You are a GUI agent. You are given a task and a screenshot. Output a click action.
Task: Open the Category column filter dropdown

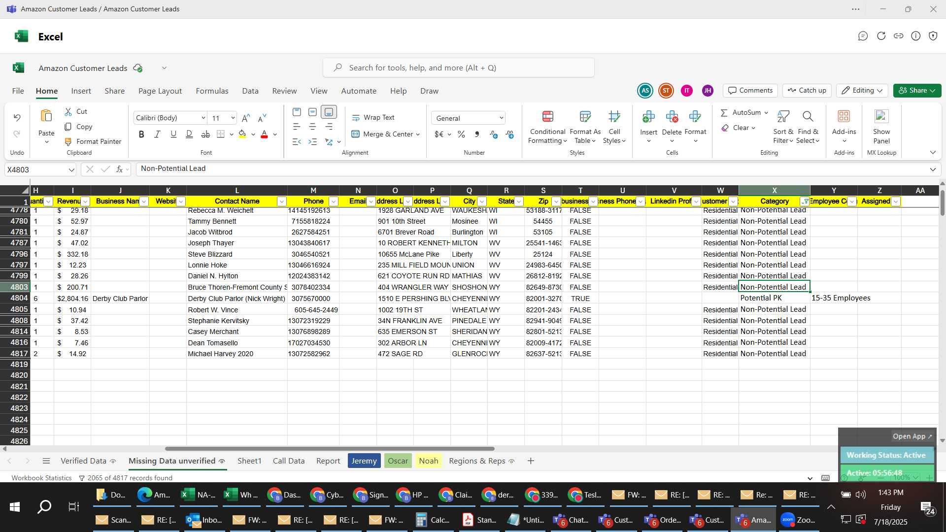[x=805, y=201]
